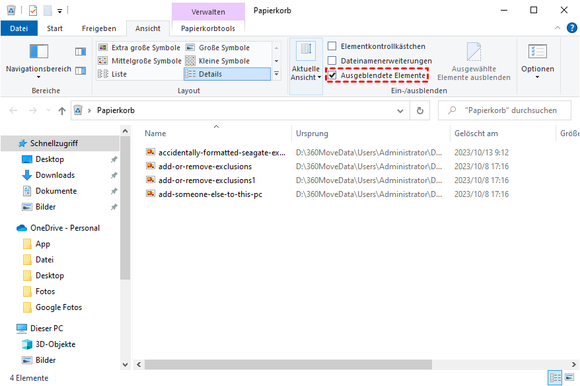Click the Navigationsbereich pane icon
The height and width of the screenshot is (386, 580).
39,52
